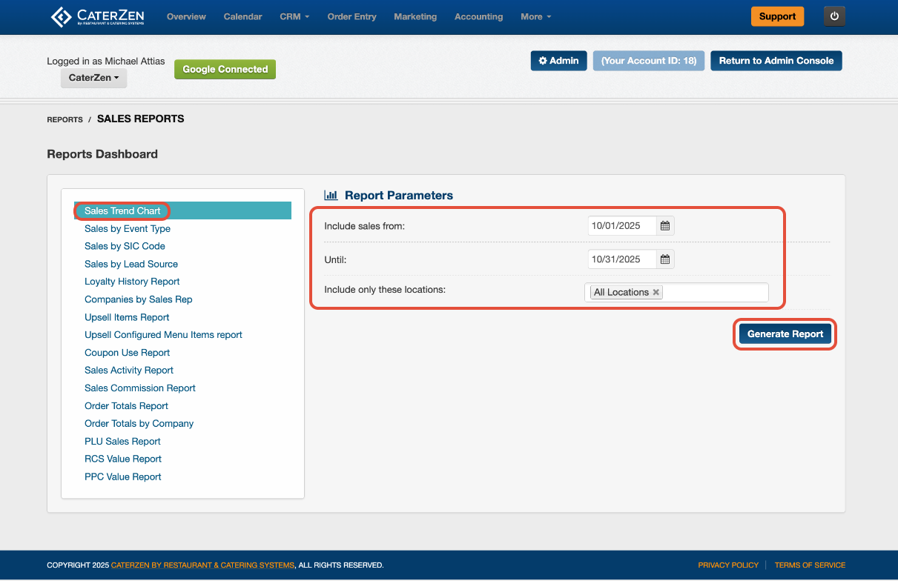The width and height of the screenshot is (898, 581).
Task: Open PPC Value Report
Action: tap(123, 477)
